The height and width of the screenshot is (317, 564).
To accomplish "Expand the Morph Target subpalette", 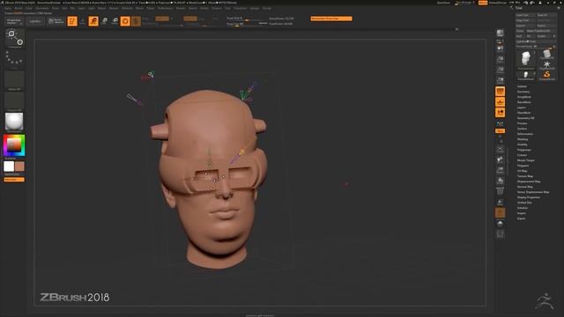I will (x=525, y=160).
